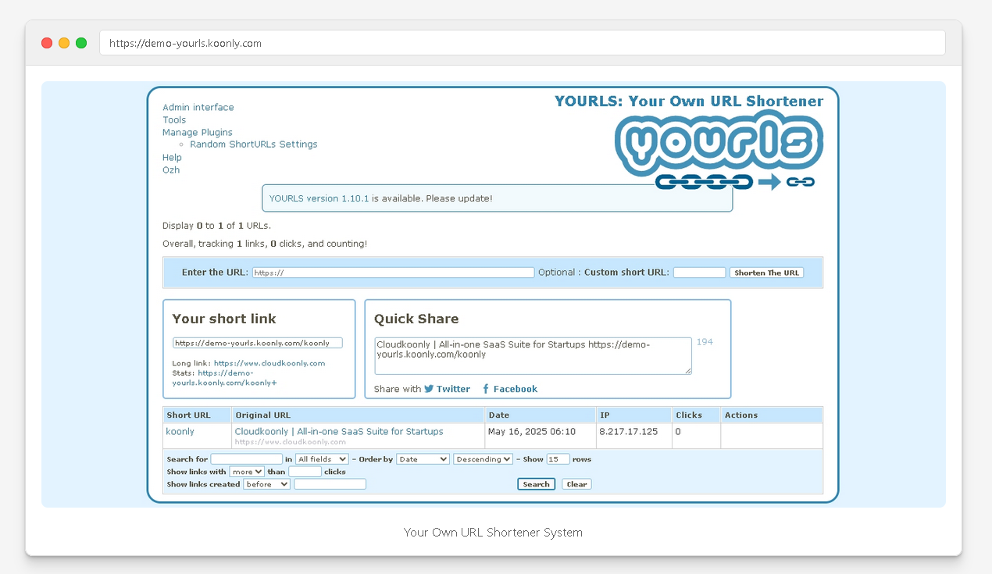Viewport: 992px width, 574px height.
Task: Open the Descending sort order dropdown
Action: click(x=483, y=459)
